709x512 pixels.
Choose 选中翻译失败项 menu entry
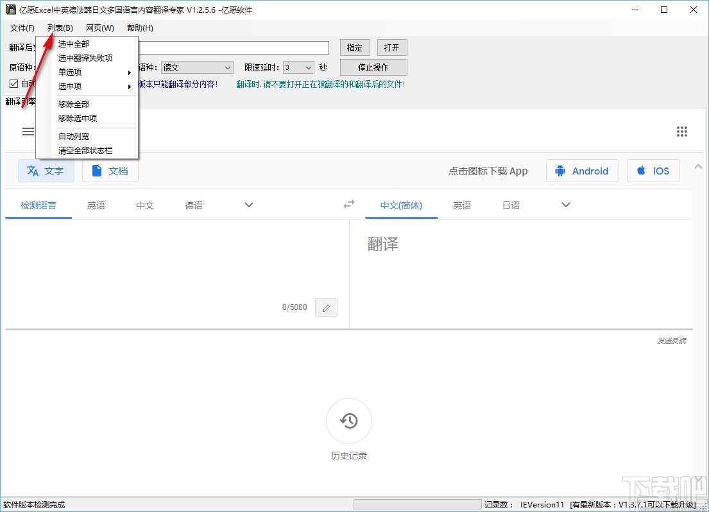(x=84, y=58)
